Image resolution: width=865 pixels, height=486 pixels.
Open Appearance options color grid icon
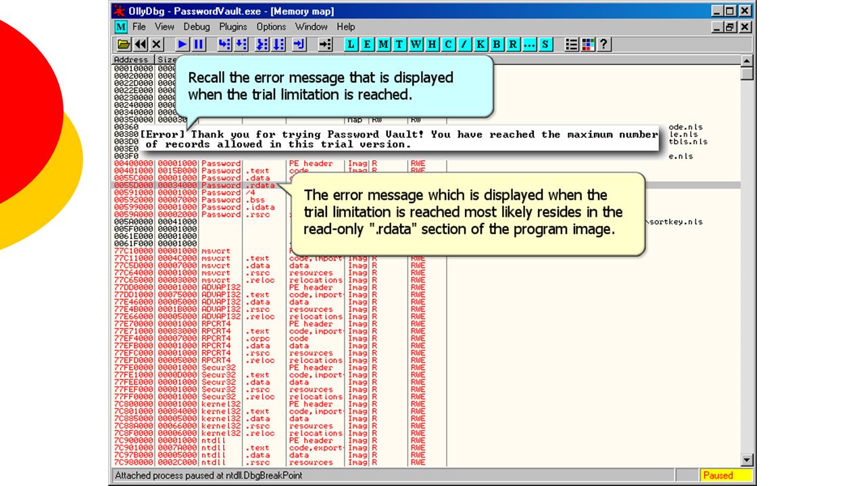pos(588,45)
